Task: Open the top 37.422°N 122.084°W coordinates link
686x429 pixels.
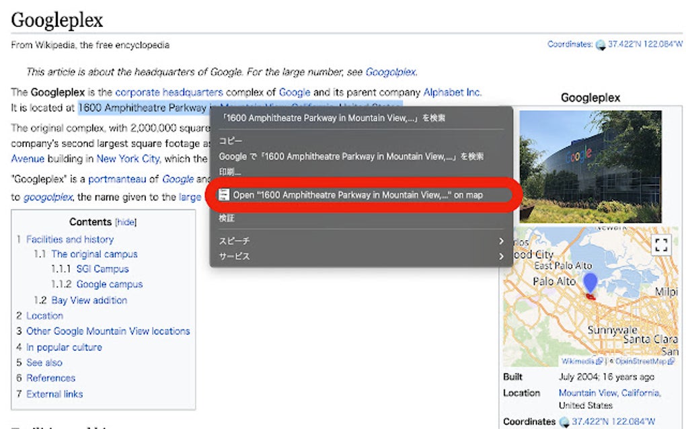Action: (x=645, y=44)
